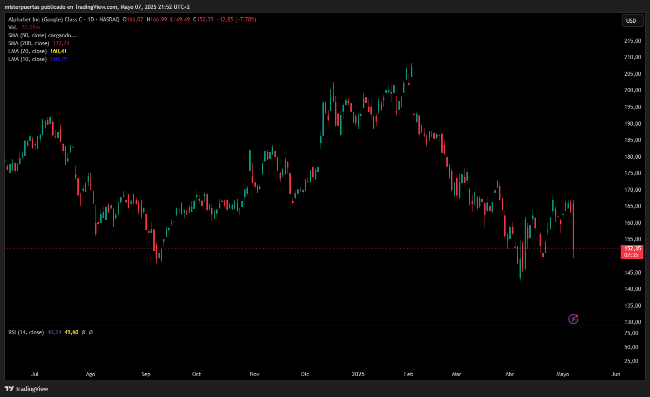Click the EMA 10 value 160,79
Screen dimensions: 650x397
[x=58, y=59]
